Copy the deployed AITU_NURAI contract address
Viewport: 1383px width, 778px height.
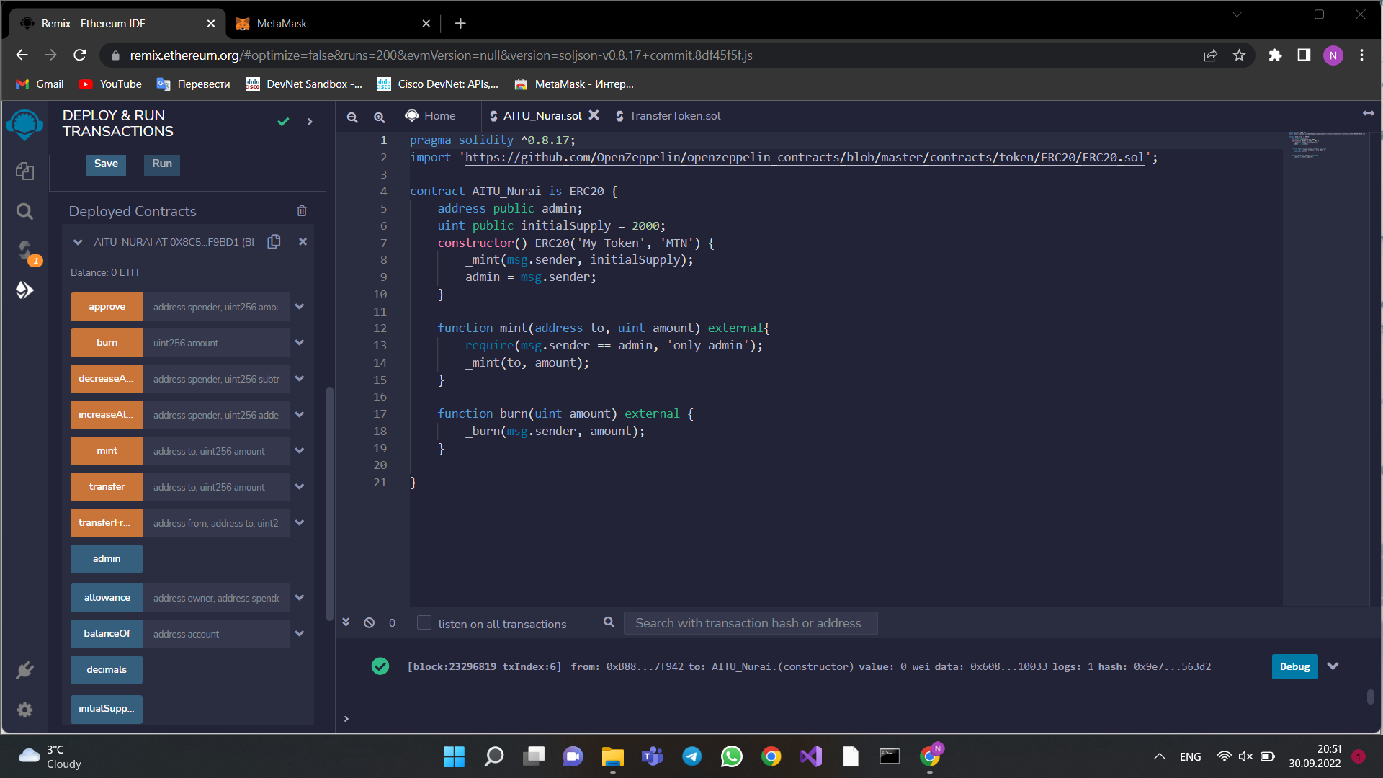[x=274, y=242]
